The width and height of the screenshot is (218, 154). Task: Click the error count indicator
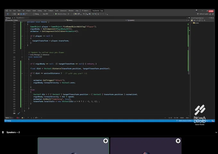[18, 118]
